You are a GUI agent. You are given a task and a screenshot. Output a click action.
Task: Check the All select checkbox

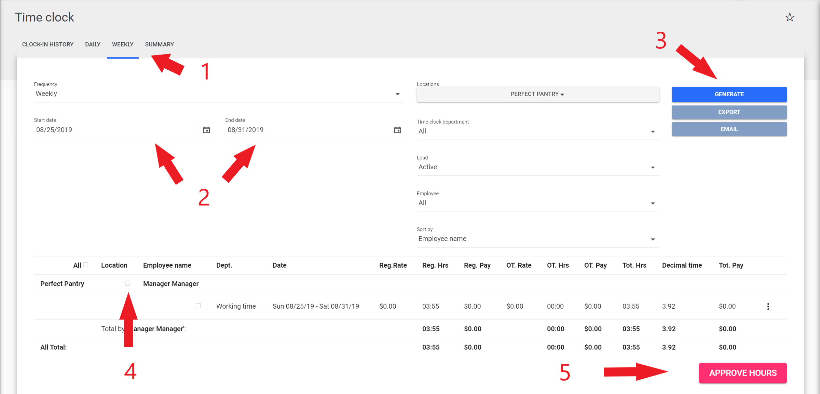click(86, 265)
